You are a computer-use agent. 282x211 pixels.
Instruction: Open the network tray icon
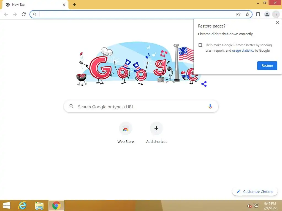point(256,206)
